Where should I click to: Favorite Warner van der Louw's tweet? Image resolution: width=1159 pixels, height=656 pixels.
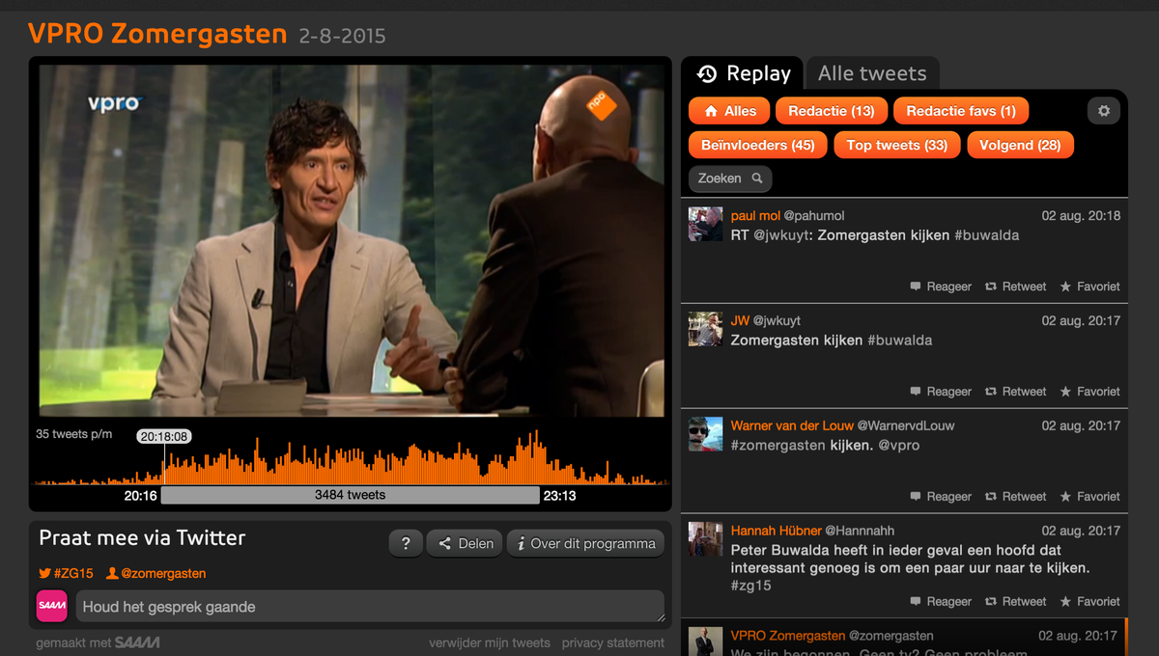pyautogui.click(x=1090, y=497)
